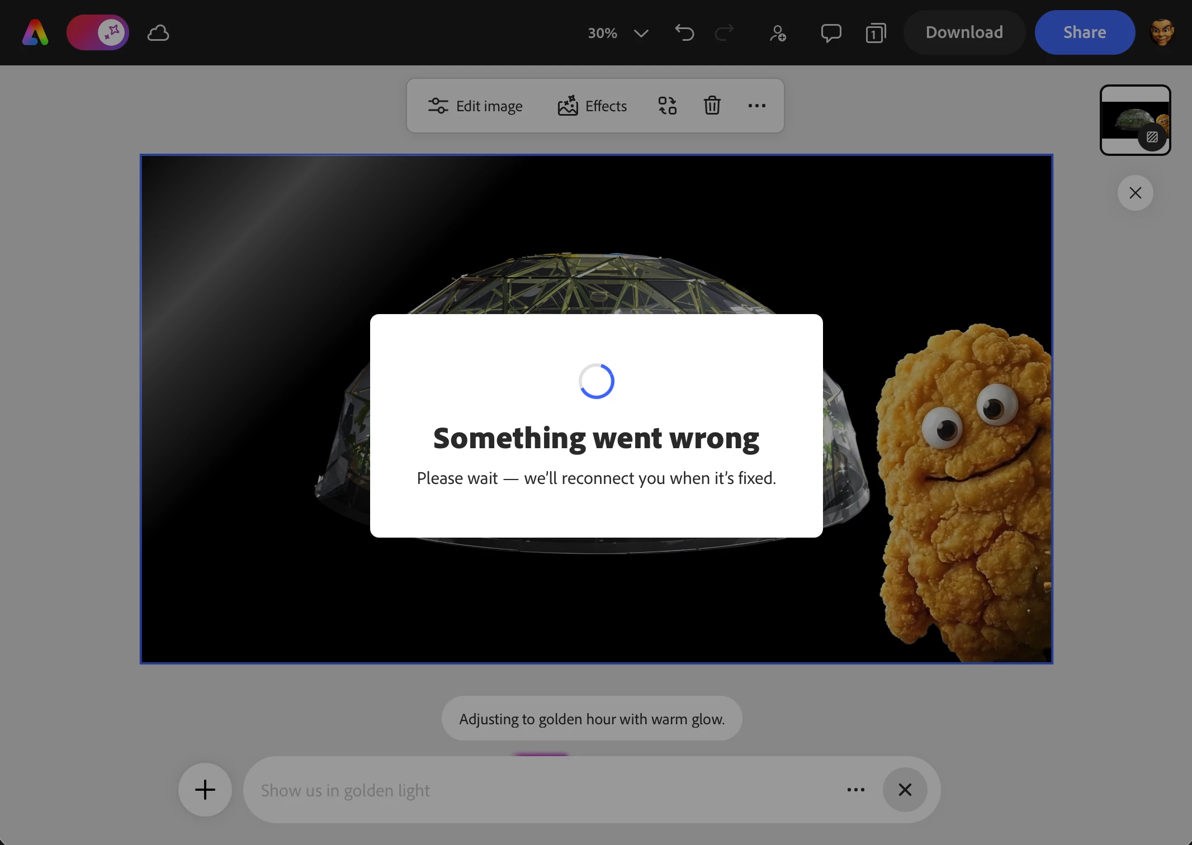This screenshot has width=1192, height=845.
Task: Open the Effects option
Action: click(592, 106)
